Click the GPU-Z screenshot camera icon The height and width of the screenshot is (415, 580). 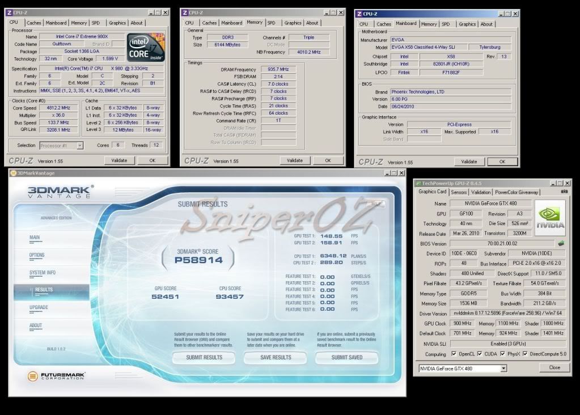[564, 192]
